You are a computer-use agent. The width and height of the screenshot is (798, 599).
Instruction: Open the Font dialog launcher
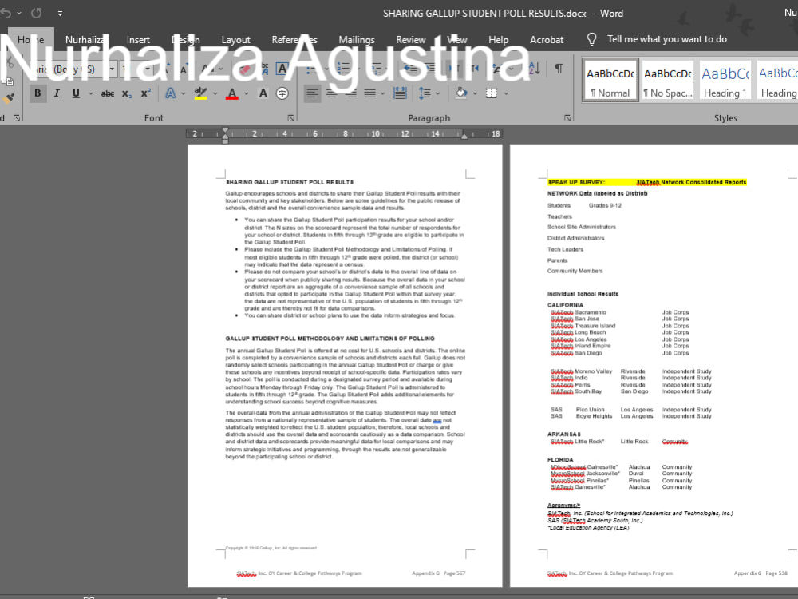pyautogui.click(x=291, y=118)
